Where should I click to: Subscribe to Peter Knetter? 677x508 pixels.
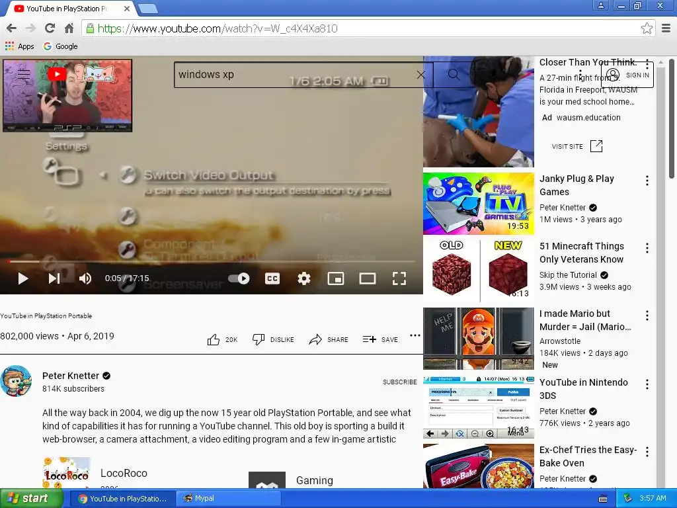click(x=400, y=382)
